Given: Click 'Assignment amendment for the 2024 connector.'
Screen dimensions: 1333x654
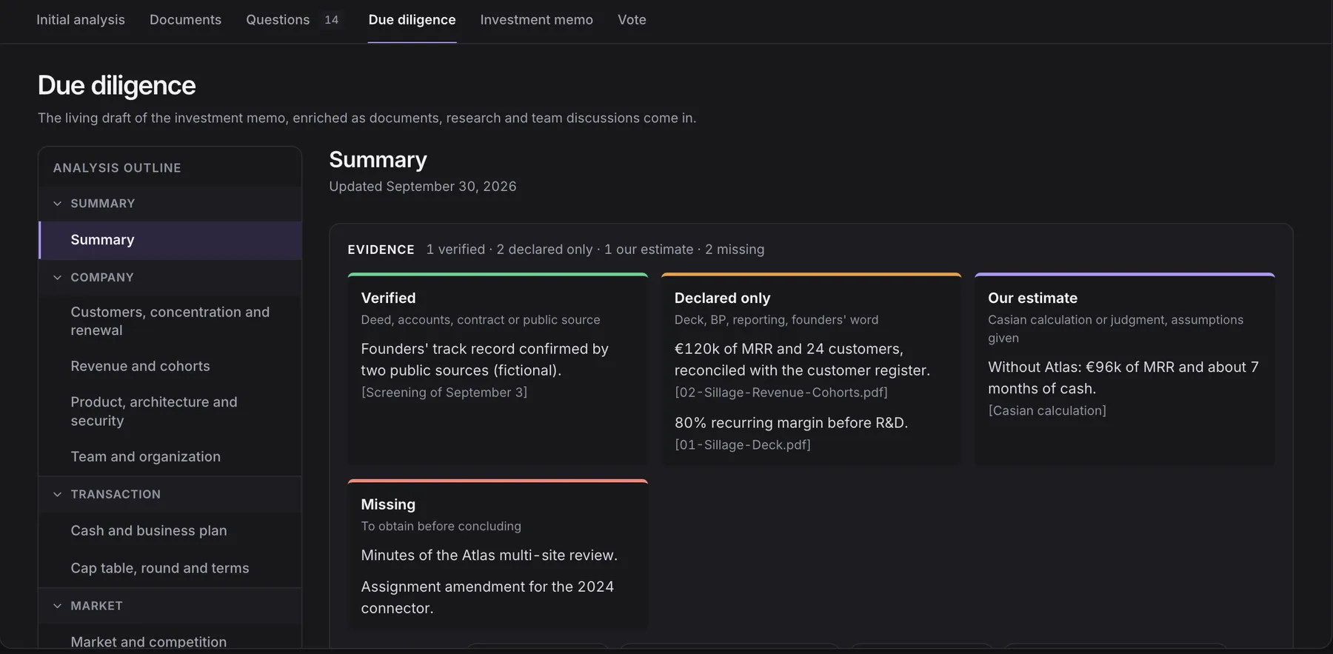Looking at the screenshot, I should pyautogui.click(x=487, y=598).
